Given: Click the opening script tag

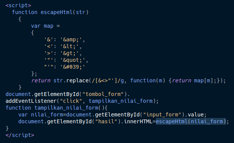Looking at the screenshot, I should pyautogui.click(x=18, y=5).
